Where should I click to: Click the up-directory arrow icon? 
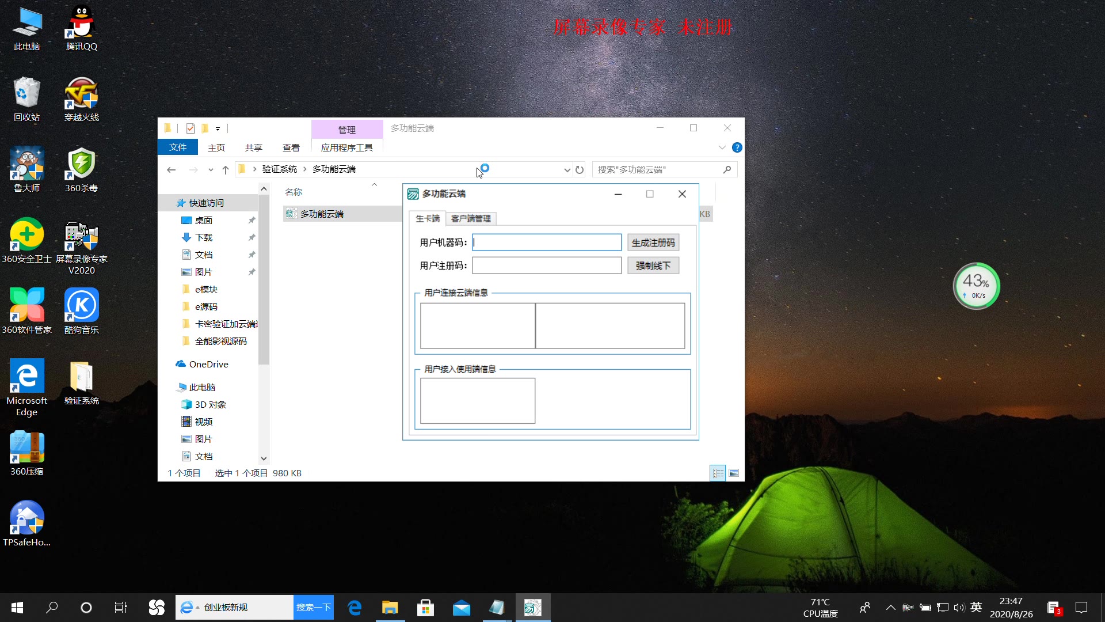pyautogui.click(x=226, y=170)
